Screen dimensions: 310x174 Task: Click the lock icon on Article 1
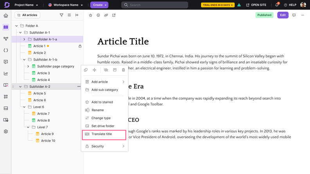tap(80, 46)
